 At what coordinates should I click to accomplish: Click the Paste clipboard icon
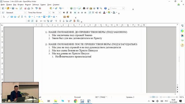coord(51,8)
